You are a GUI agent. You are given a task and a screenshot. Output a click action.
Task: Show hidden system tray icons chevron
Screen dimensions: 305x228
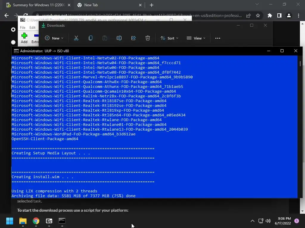(x=253, y=221)
